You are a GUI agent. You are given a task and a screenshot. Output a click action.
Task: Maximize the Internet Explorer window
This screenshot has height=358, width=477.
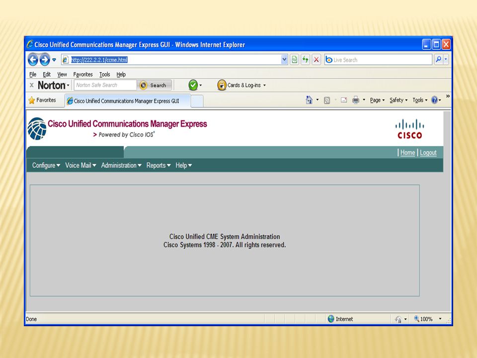436,44
